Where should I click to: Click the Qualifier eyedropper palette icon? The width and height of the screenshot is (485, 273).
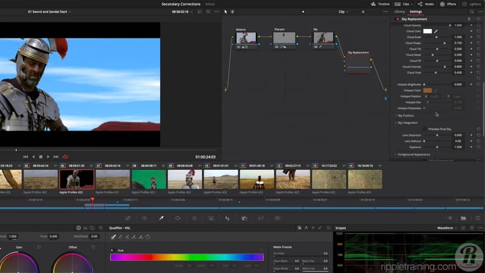tap(161, 218)
